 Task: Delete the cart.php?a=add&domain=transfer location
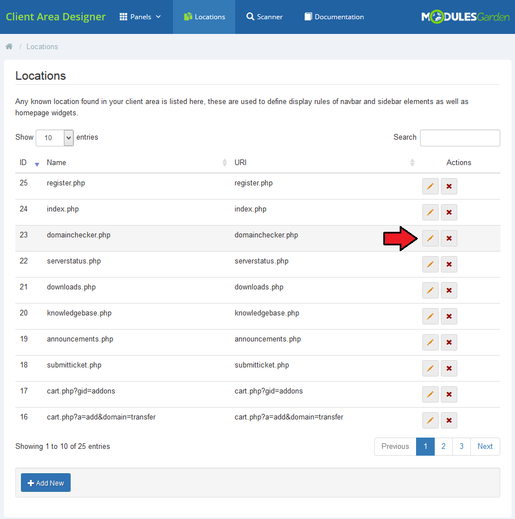click(x=449, y=421)
